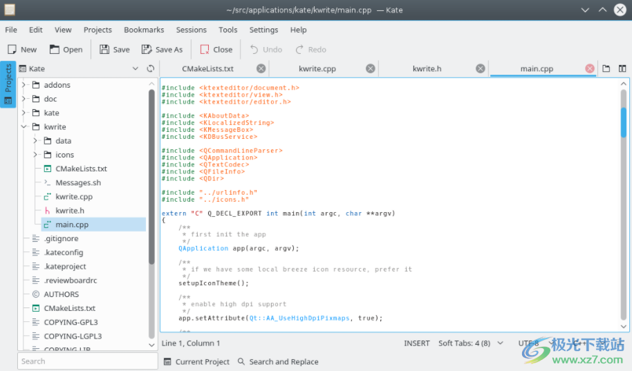The image size is (632, 371).
Task: Click the New document toolbar button
Action: (22, 50)
